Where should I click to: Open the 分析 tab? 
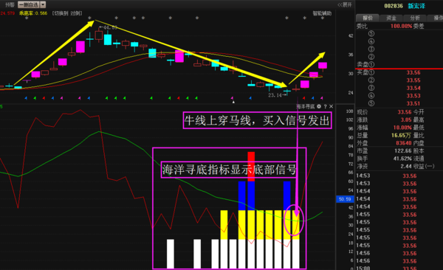pyautogui.click(x=415, y=18)
